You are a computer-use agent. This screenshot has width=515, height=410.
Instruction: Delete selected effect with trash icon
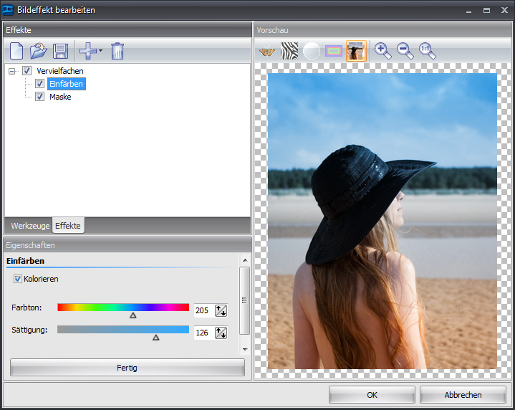(x=117, y=51)
